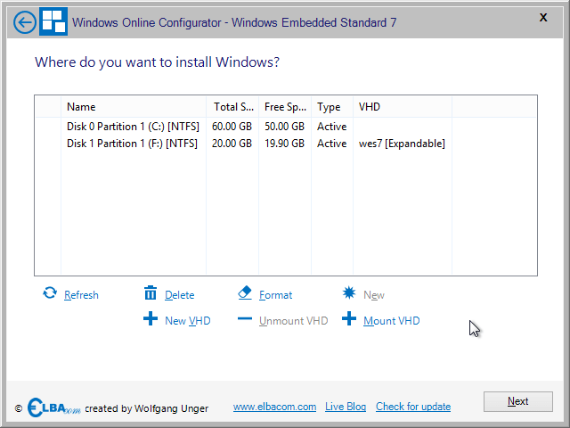The width and height of the screenshot is (570, 428).
Task: Sort by the Name column header
Action: [134, 107]
